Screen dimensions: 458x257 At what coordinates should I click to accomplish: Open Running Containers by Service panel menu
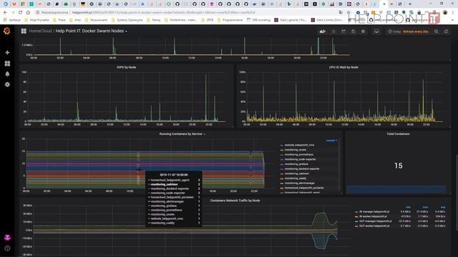182,134
